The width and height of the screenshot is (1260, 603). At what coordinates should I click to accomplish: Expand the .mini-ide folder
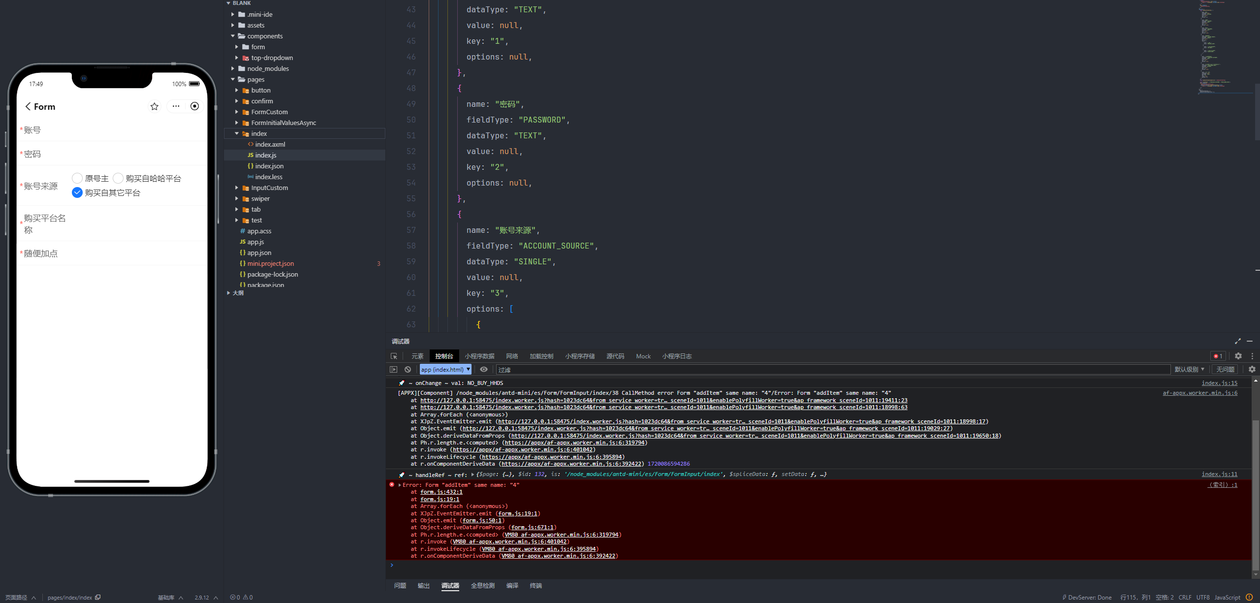233,14
